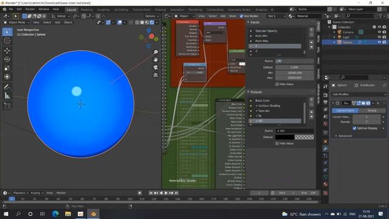Choose Catmull-Clark subdivision type
This screenshot has height=219, width=389.
pos(345,111)
